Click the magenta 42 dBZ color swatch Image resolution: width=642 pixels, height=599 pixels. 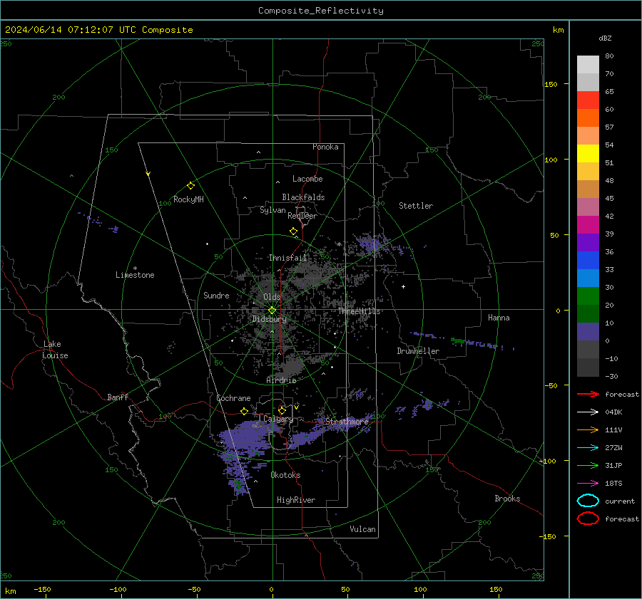tap(588, 225)
